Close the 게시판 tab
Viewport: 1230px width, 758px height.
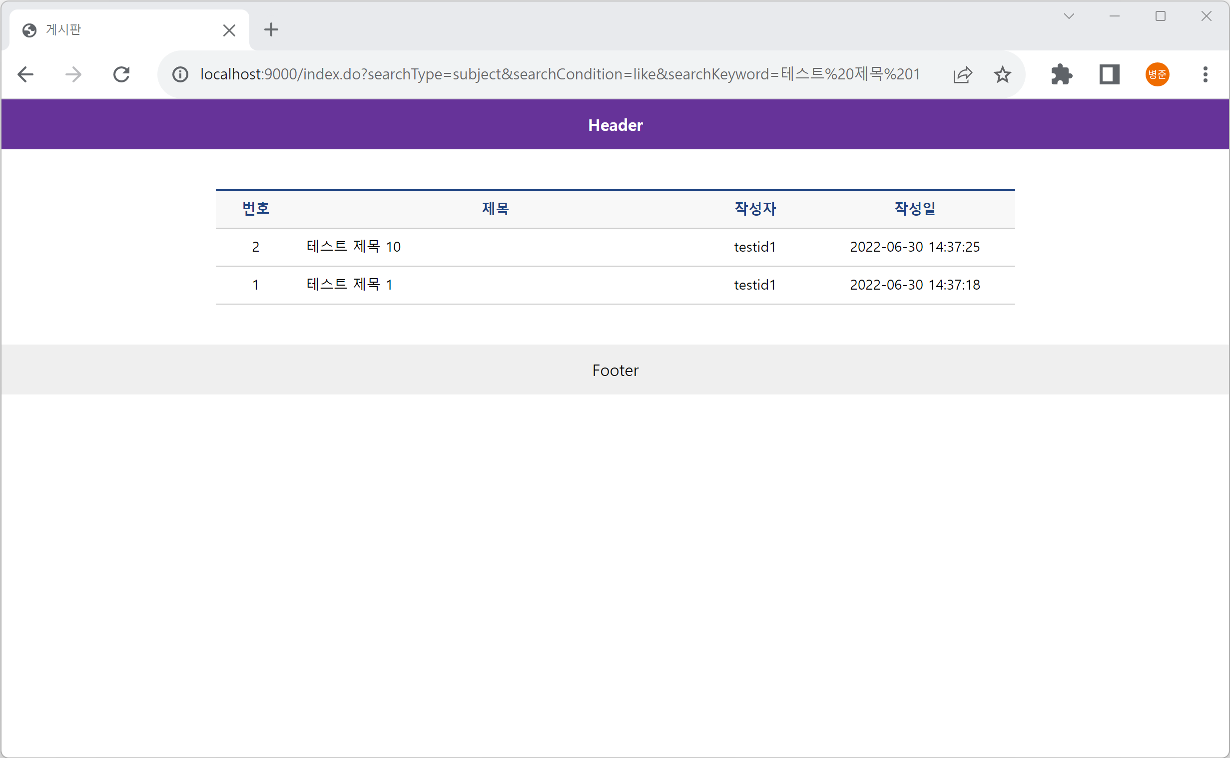[x=229, y=30]
